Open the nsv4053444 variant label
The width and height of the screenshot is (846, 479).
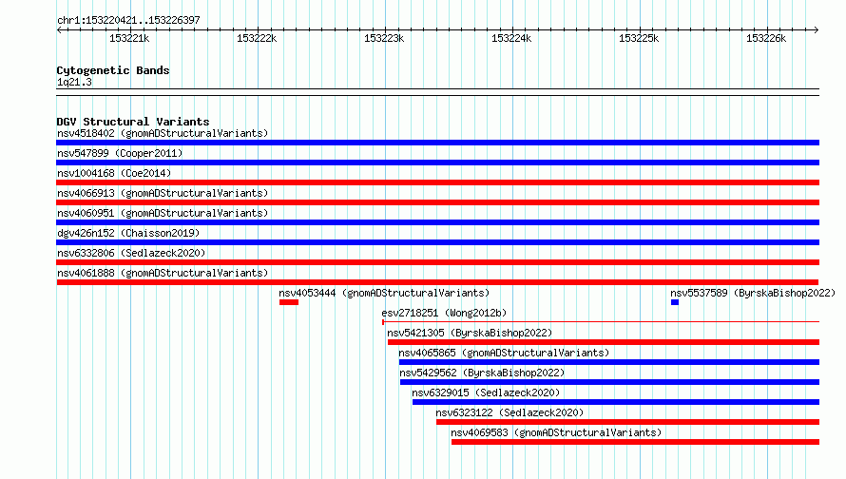tap(384, 293)
